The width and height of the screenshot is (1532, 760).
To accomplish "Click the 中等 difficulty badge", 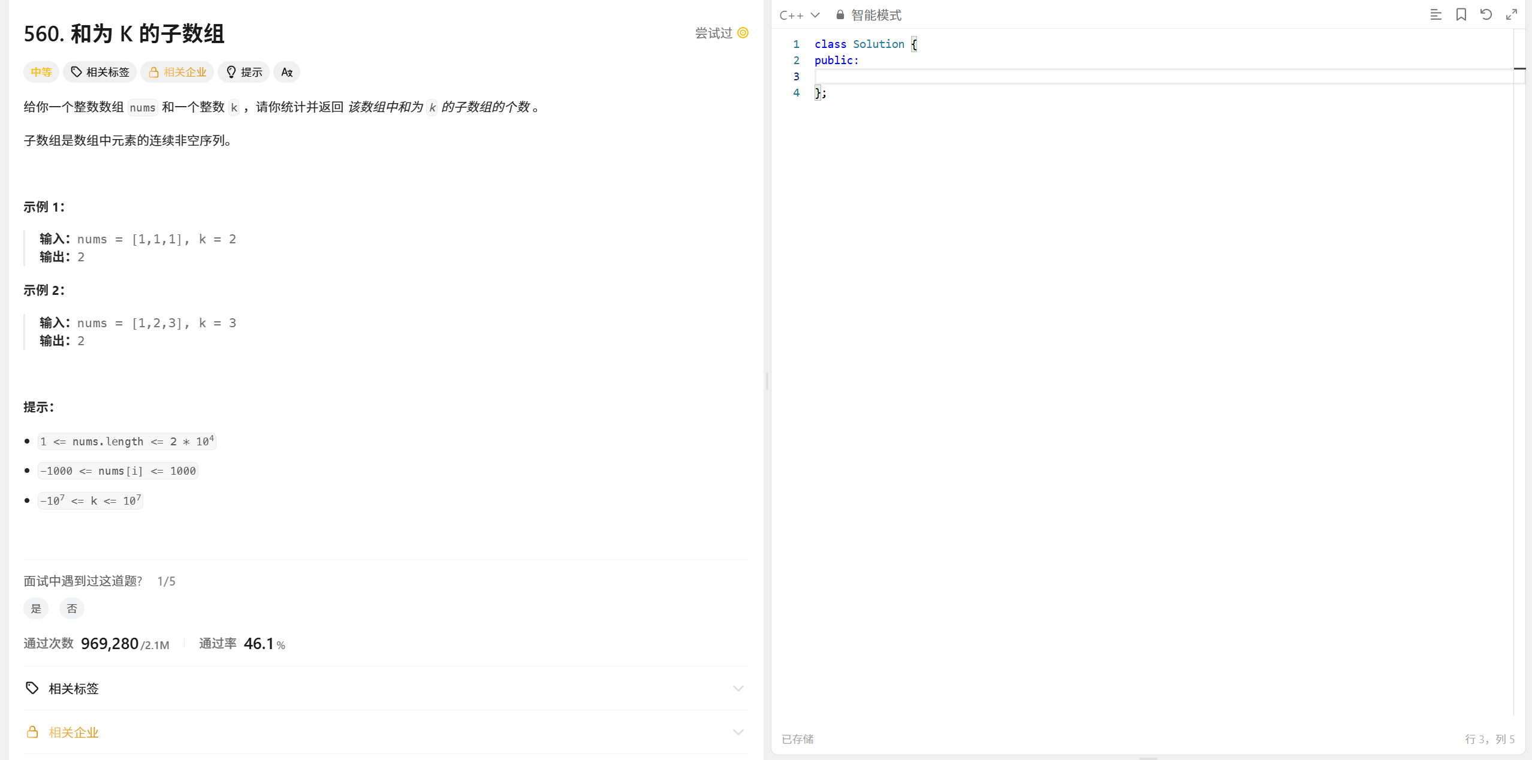I will (41, 72).
